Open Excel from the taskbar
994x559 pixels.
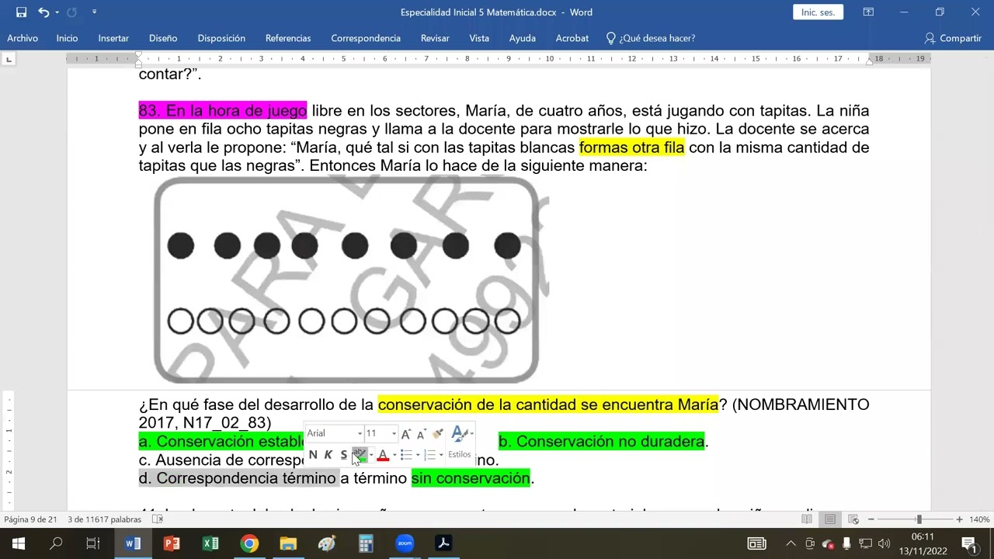pos(210,543)
